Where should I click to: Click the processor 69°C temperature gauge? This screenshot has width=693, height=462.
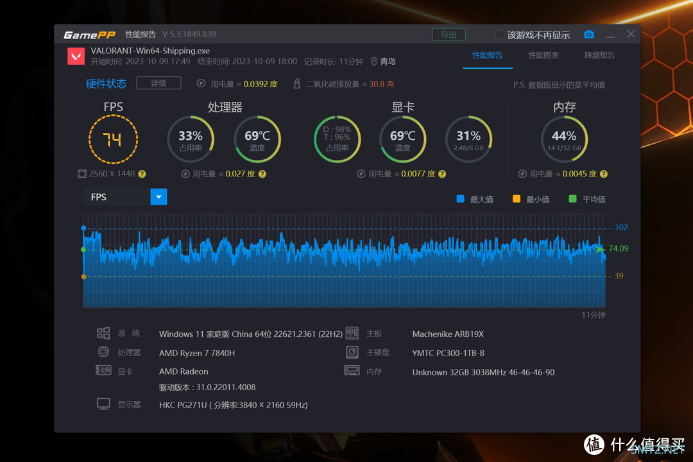click(x=257, y=139)
